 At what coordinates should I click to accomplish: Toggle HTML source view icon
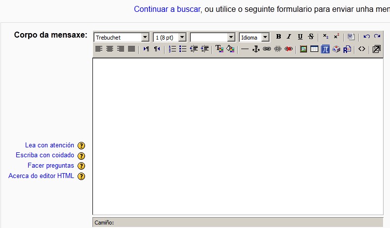[x=362, y=49]
